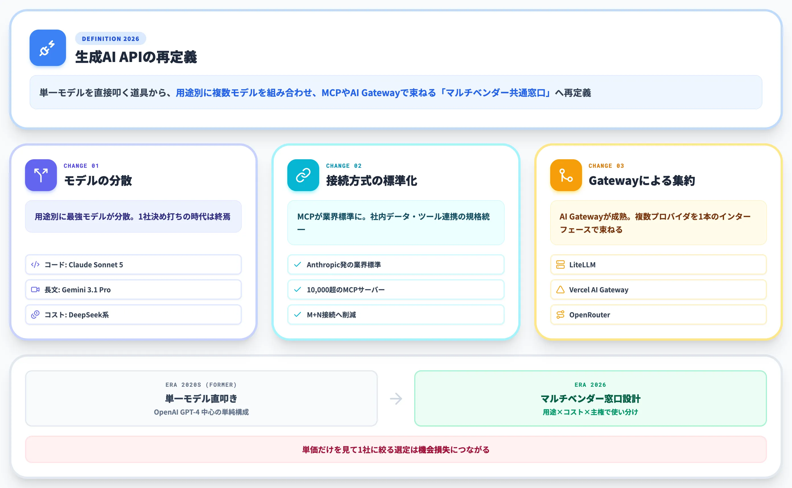Click the video icon beside Gemini 3.1 Pro

click(35, 290)
